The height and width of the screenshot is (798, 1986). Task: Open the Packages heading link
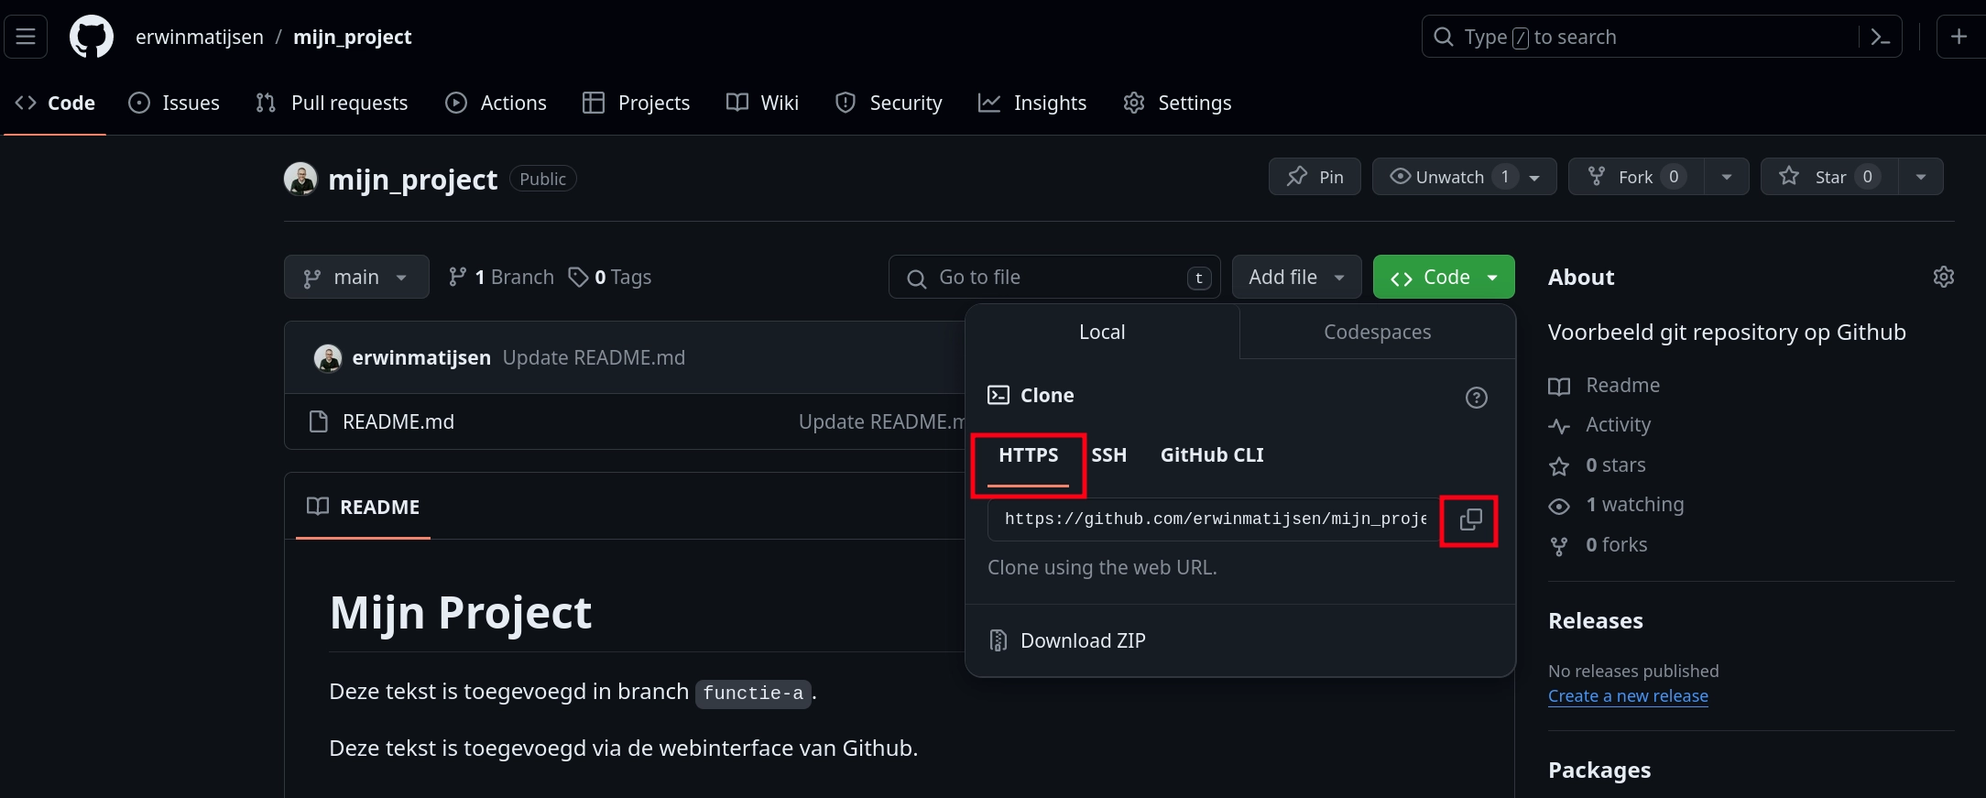[1599, 771]
